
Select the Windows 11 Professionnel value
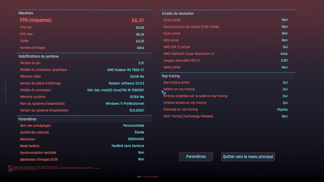125,104
